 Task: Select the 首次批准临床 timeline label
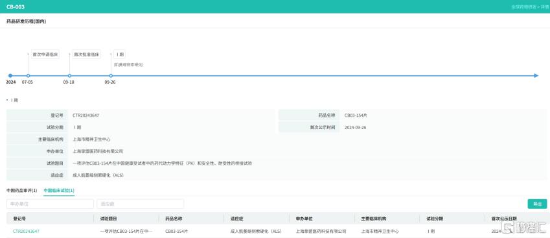[x=86, y=54]
